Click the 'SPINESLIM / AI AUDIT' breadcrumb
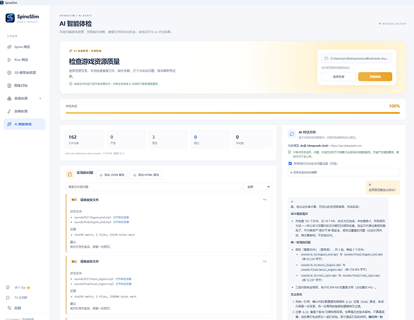The height and width of the screenshot is (320, 414). (76, 15)
